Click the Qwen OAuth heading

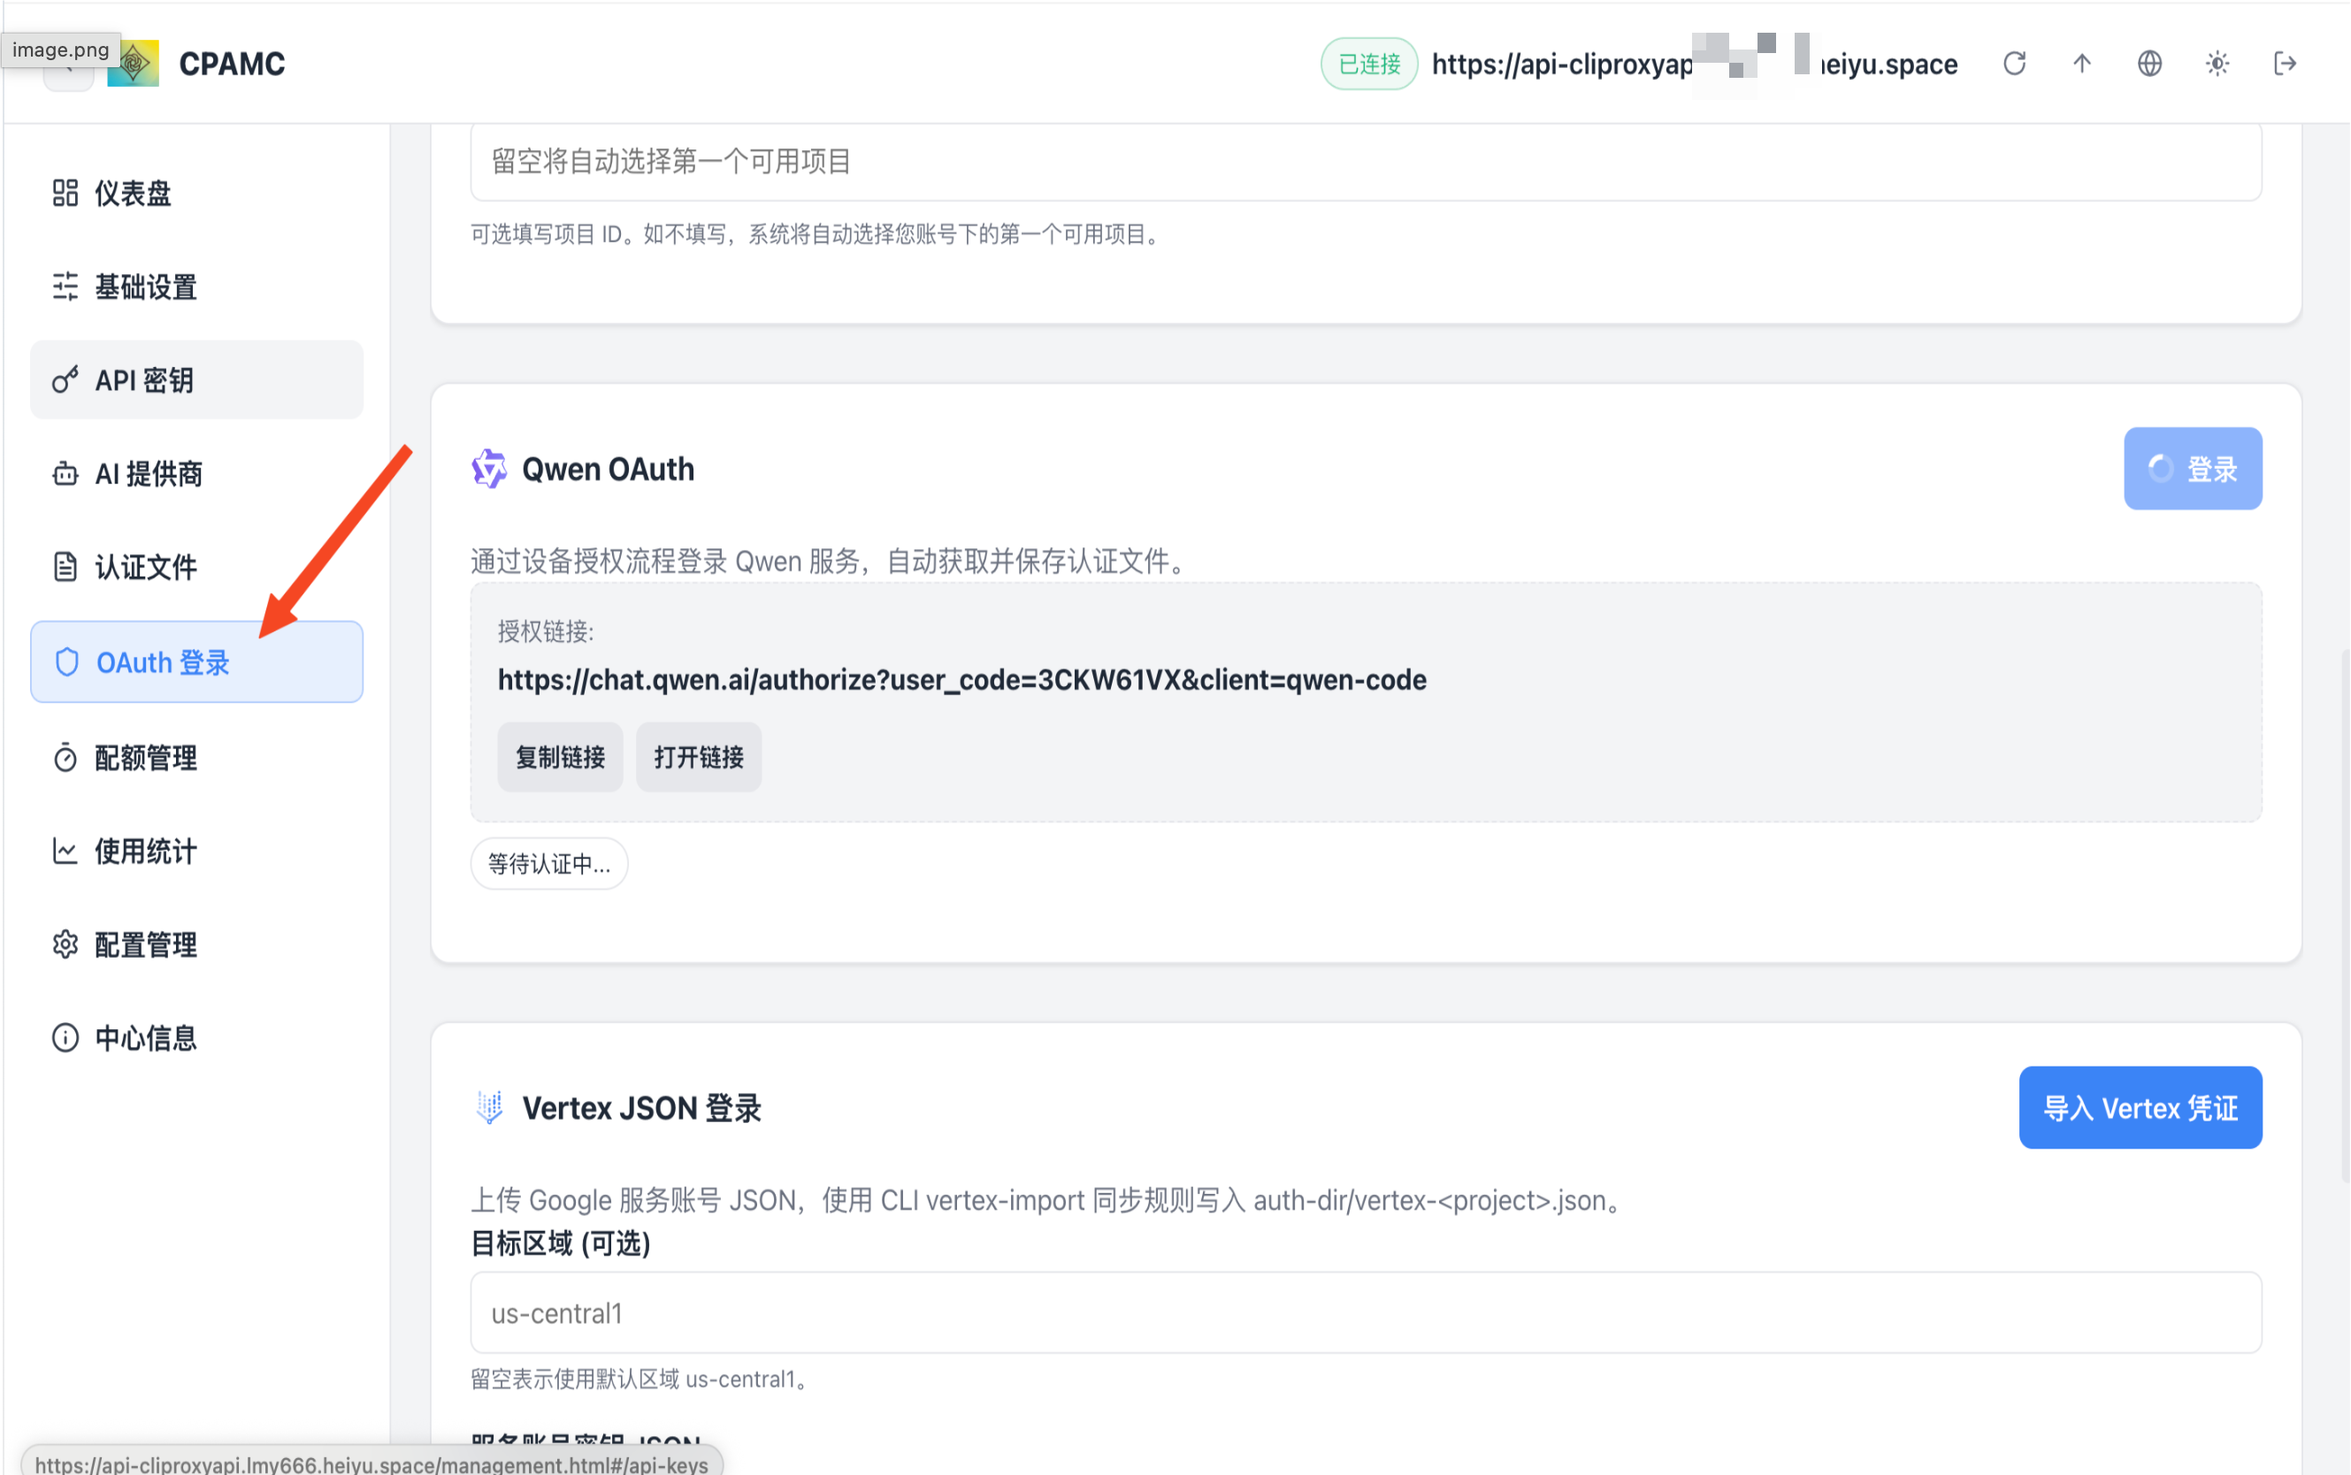[x=609, y=470]
